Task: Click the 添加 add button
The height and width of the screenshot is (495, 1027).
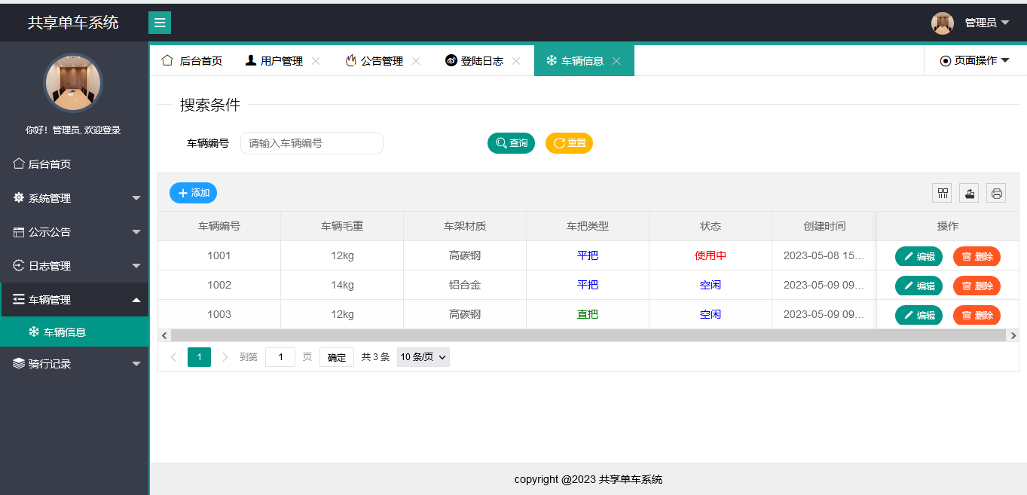Action: pos(193,193)
